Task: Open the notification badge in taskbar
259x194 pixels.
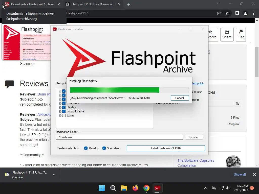Action: point(252,188)
